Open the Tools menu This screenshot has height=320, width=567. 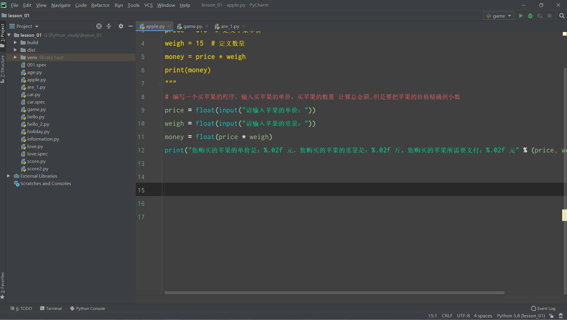tap(133, 5)
